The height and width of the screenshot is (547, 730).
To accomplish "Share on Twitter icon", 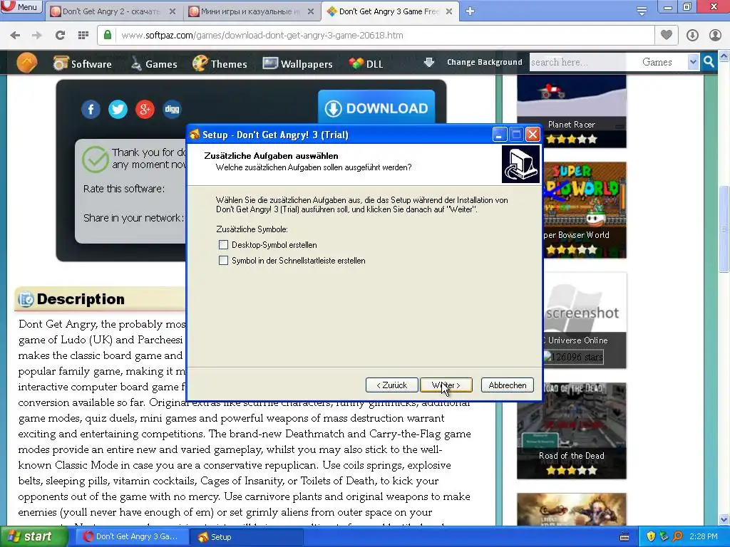I will 118,109.
